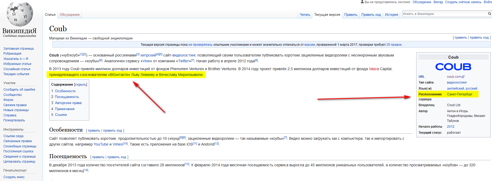
Task: Click править beside Особенности heading
Action: click(x=94, y=131)
